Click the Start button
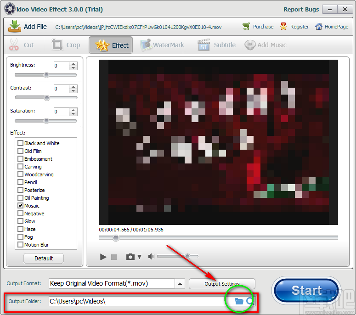This screenshot has height=315, width=356. point(306,290)
